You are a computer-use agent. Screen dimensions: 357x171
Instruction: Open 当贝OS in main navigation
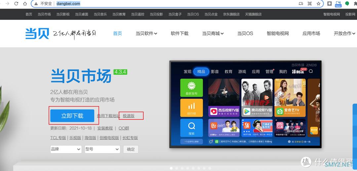(245, 33)
